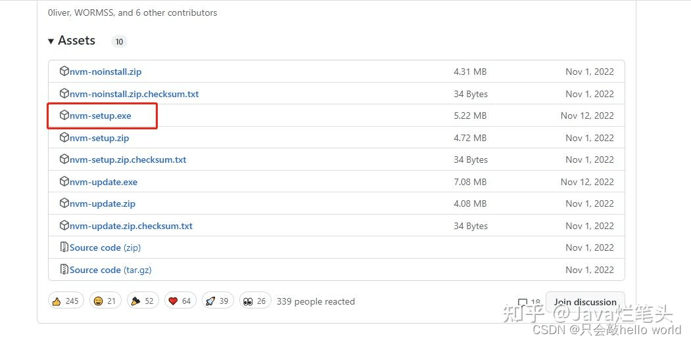Add the laughing face reaction

[105, 301]
